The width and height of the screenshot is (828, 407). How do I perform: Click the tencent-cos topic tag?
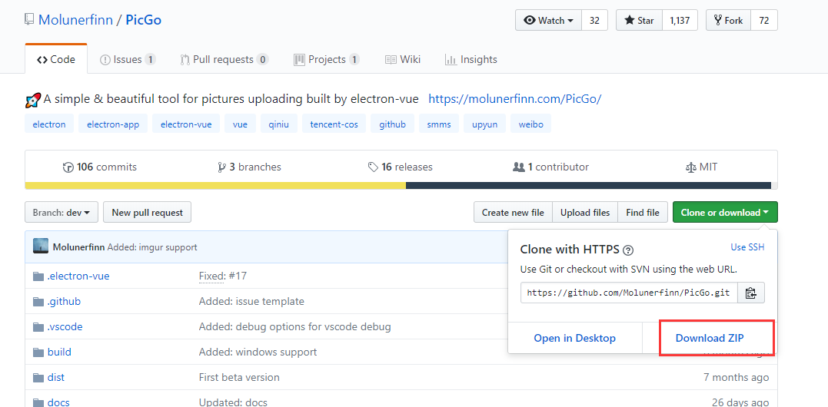point(334,124)
